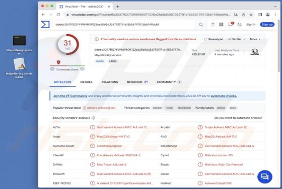Click the share page icon

pyautogui.click(x=243, y=15)
